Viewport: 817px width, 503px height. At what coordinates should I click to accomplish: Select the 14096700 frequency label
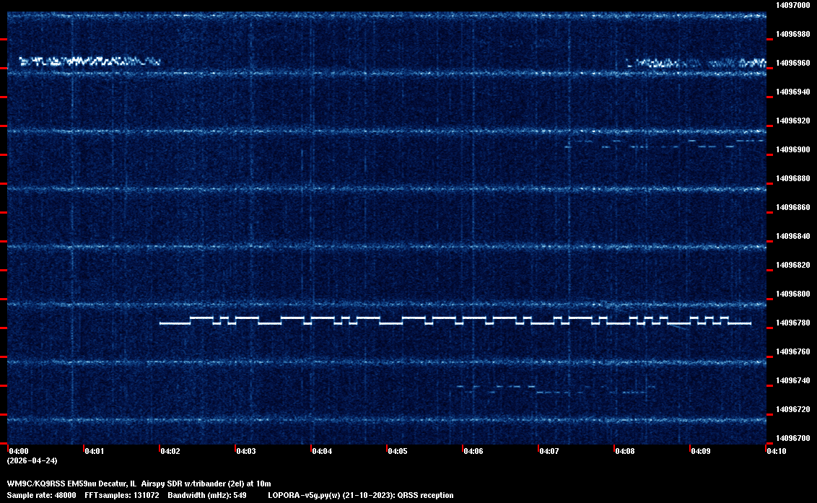792,438
